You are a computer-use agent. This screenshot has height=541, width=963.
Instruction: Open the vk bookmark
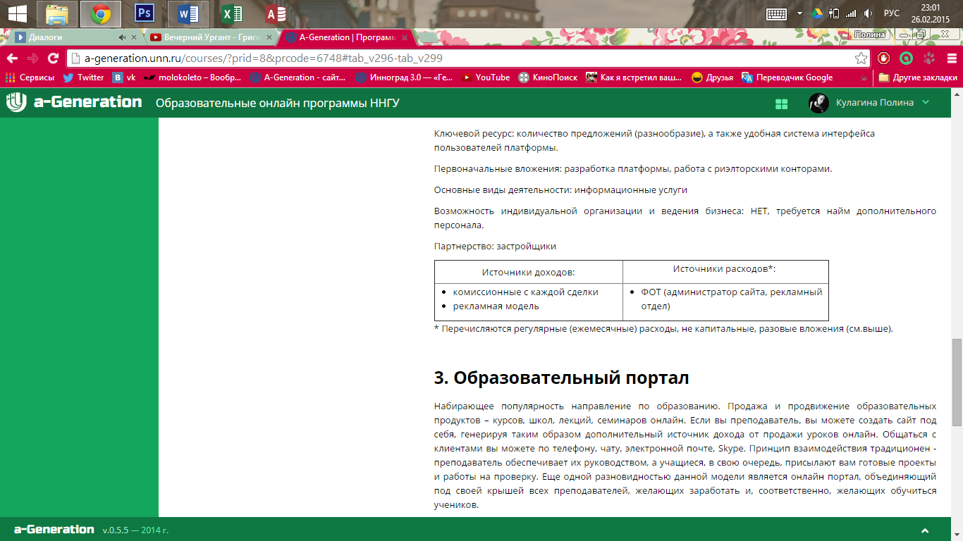click(x=124, y=77)
